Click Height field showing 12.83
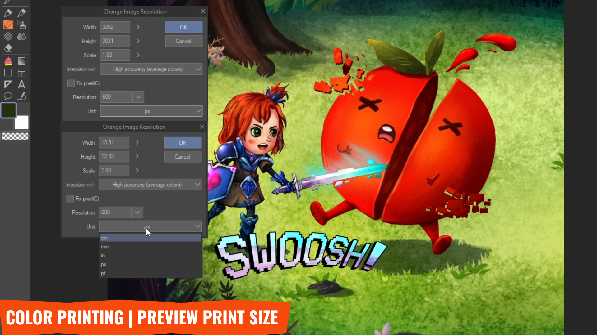The image size is (597, 335). 114,156
